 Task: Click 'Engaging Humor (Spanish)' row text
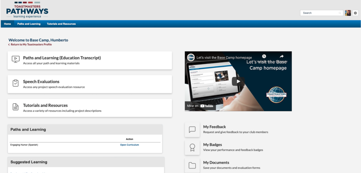24,145
